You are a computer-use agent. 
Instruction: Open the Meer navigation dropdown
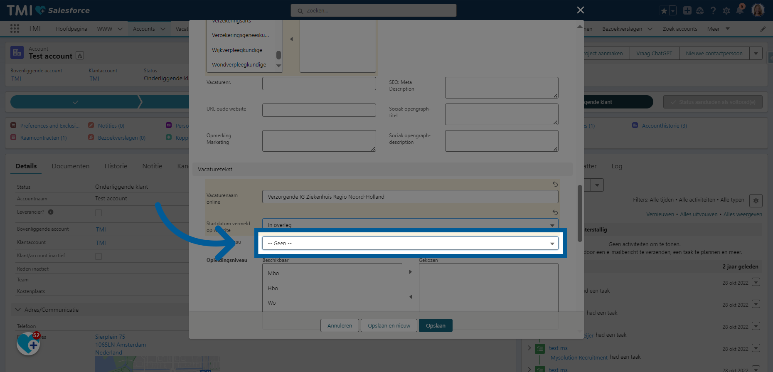pyautogui.click(x=719, y=29)
